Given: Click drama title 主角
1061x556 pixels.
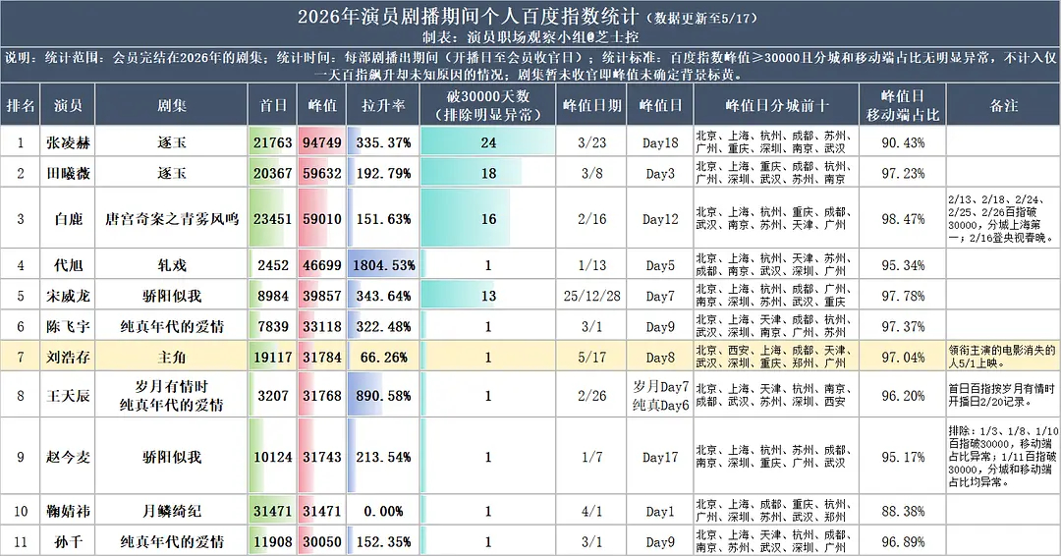Looking at the screenshot, I should pos(171,358).
